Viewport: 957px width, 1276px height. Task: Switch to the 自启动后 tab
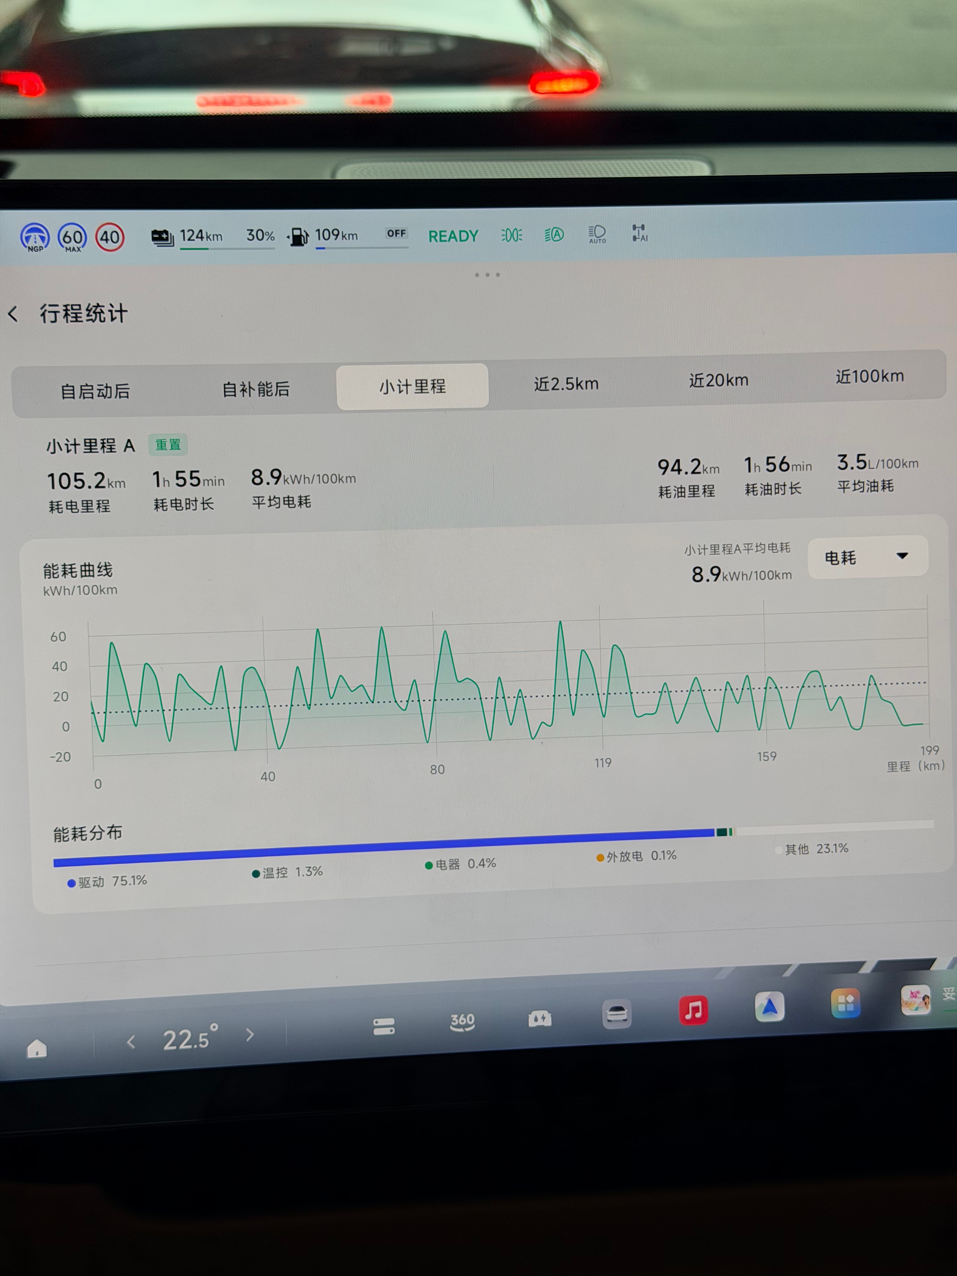[x=95, y=392]
